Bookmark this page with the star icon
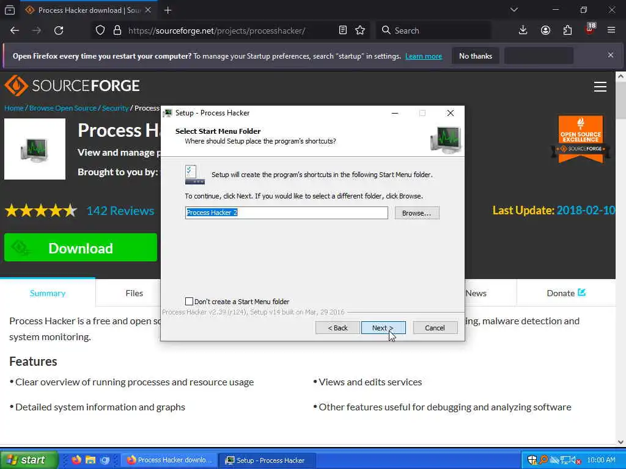Viewport: 626px width, 469px height. click(360, 31)
